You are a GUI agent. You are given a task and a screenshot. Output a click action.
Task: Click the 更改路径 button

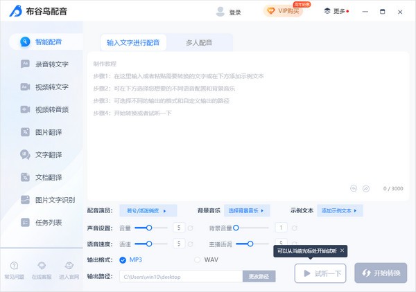[x=259, y=276]
